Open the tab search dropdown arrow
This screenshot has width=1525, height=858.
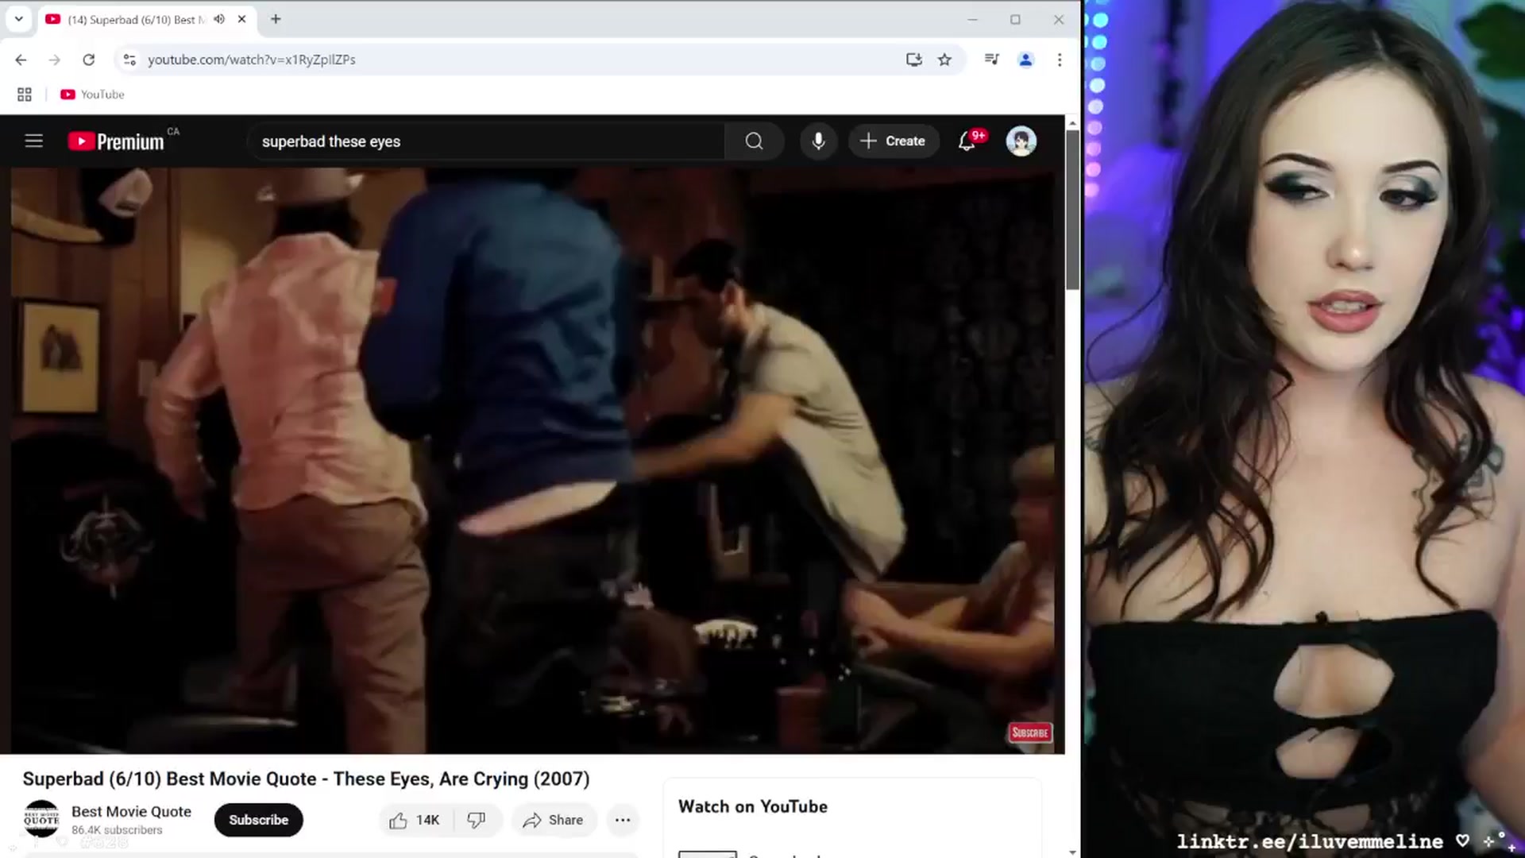point(19,19)
